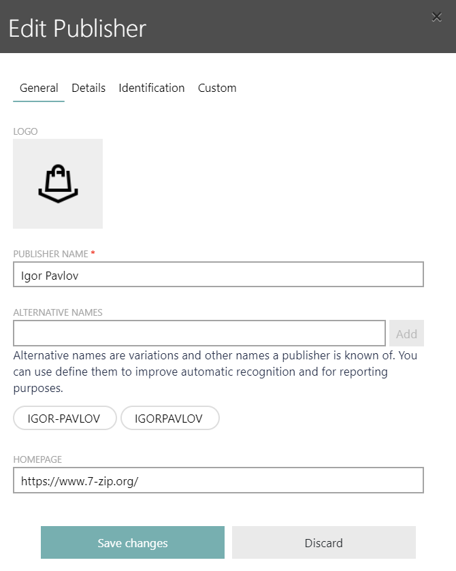This screenshot has height=571, width=456.
Task: Open the Identification tab
Action: 151,88
